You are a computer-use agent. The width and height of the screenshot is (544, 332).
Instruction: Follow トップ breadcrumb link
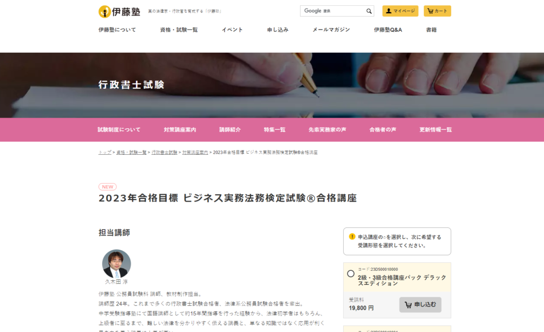(105, 153)
